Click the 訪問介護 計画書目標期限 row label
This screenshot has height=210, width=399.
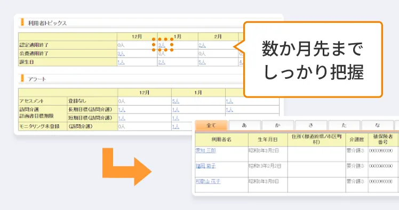coord(36,113)
